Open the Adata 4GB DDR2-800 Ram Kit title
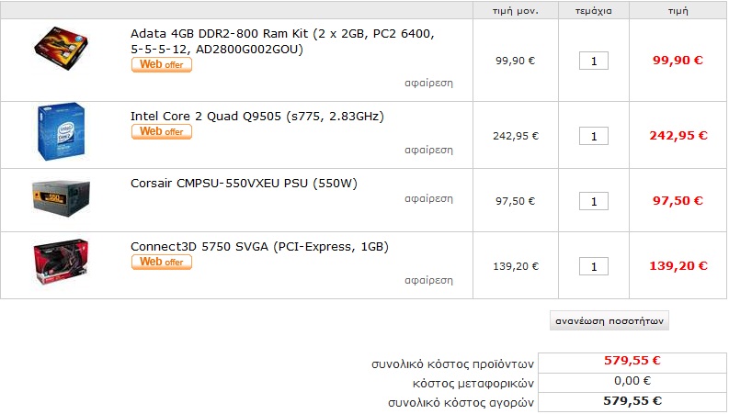The height and width of the screenshot is (414, 729). pos(282,41)
